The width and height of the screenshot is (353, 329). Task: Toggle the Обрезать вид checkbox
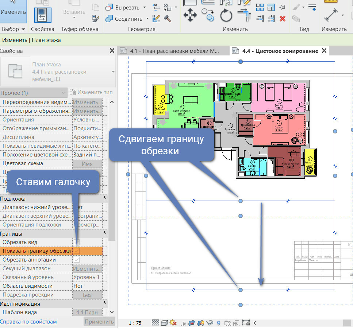(x=77, y=242)
